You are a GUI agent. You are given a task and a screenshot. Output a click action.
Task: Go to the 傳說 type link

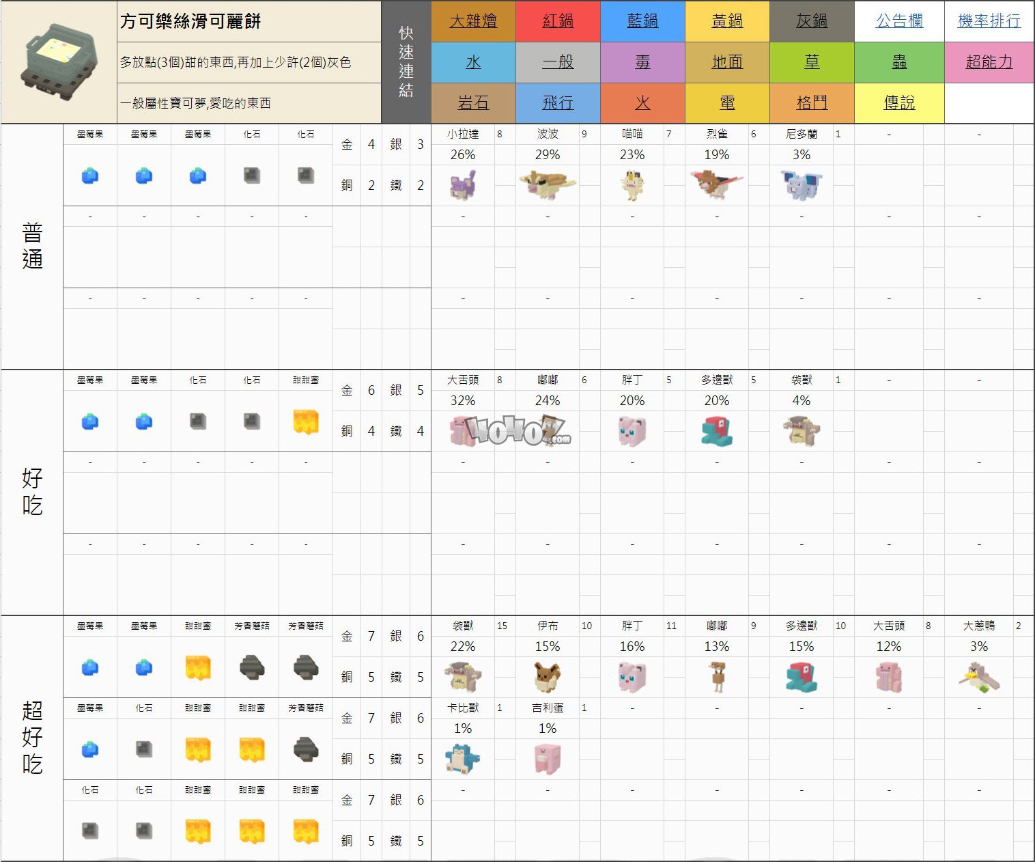[899, 103]
